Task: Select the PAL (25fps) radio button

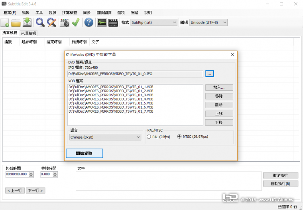Action: coord(149,137)
